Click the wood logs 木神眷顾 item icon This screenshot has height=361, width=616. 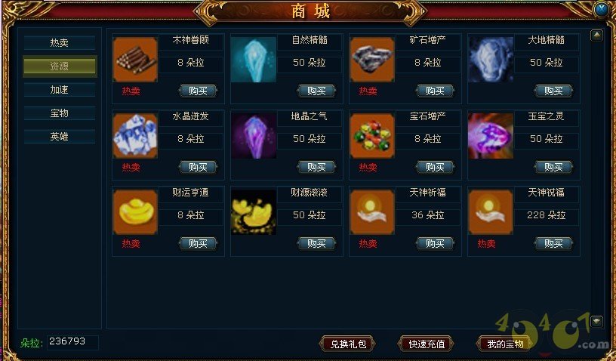pyautogui.click(x=135, y=60)
